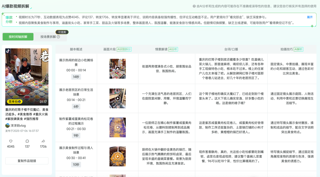The image size is (320, 177).
Task: Click 制作紫薯咸蛋黄肉松花卷 script summary
Action: [x=76, y=121]
